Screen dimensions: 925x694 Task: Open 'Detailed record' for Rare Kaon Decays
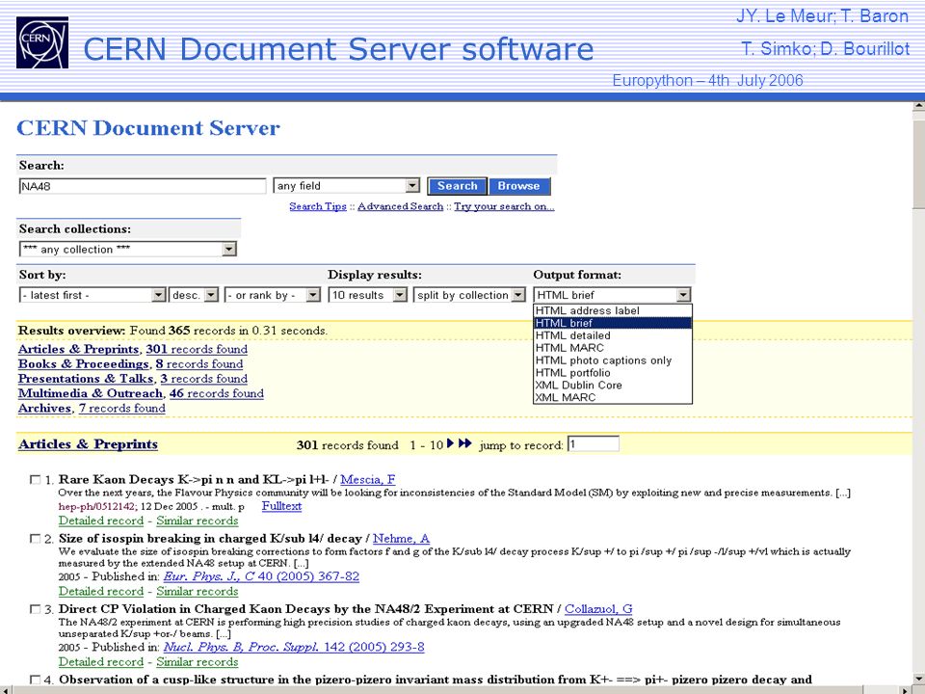tap(101, 520)
